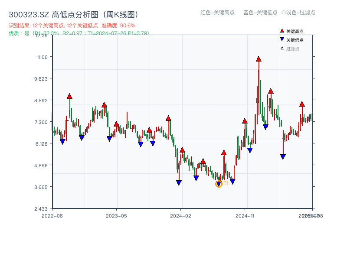Screen dimensions: 347x260
Task: Click the 2024-02 x-axis label
Action: (x=180, y=216)
